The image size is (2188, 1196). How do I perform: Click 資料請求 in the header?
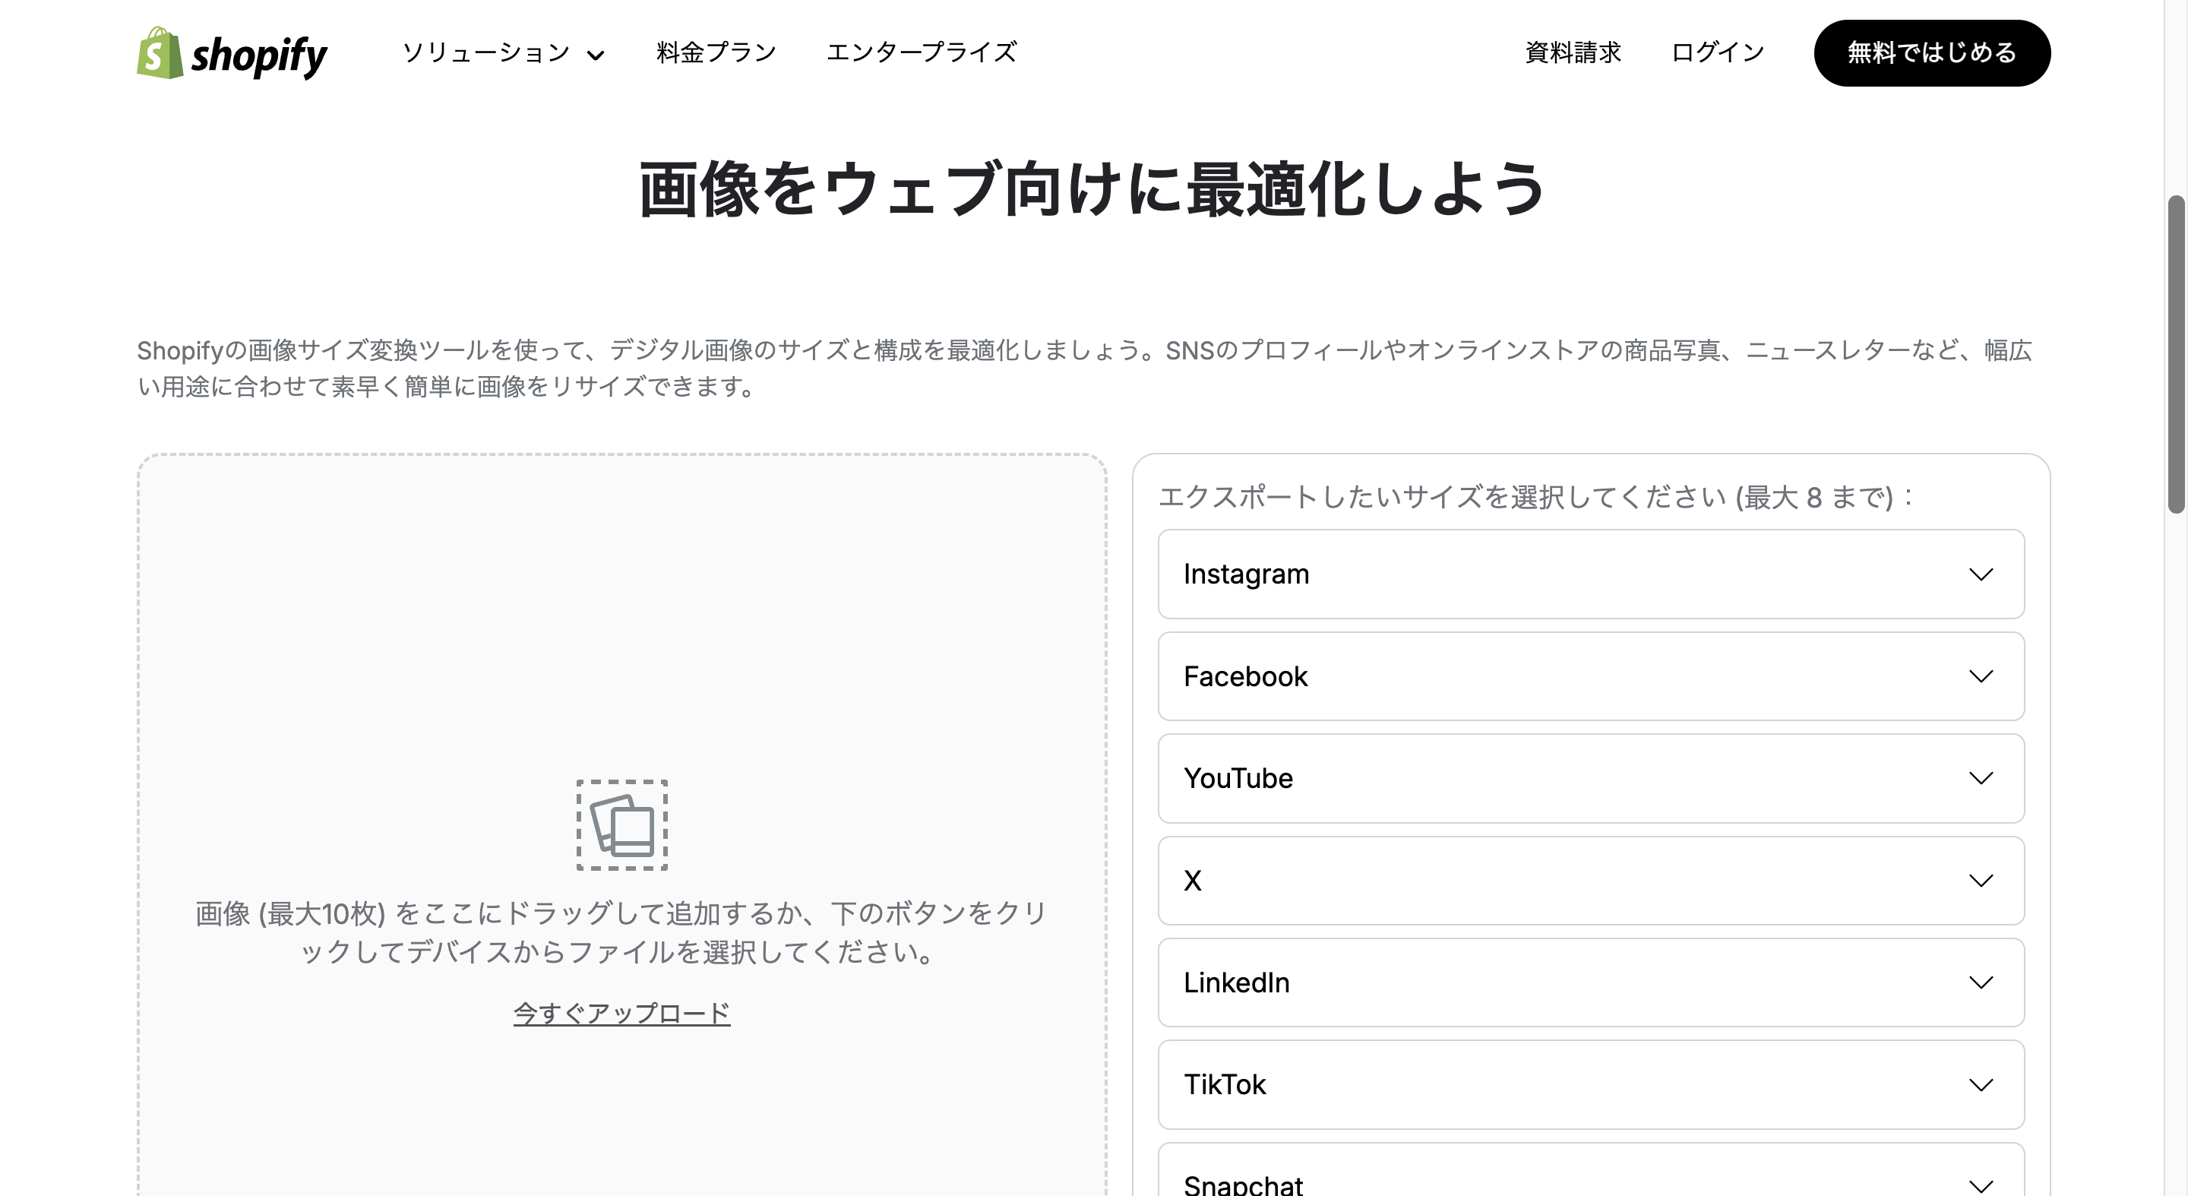pos(1572,52)
